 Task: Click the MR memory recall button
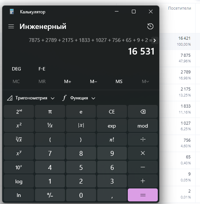click(x=42, y=82)
